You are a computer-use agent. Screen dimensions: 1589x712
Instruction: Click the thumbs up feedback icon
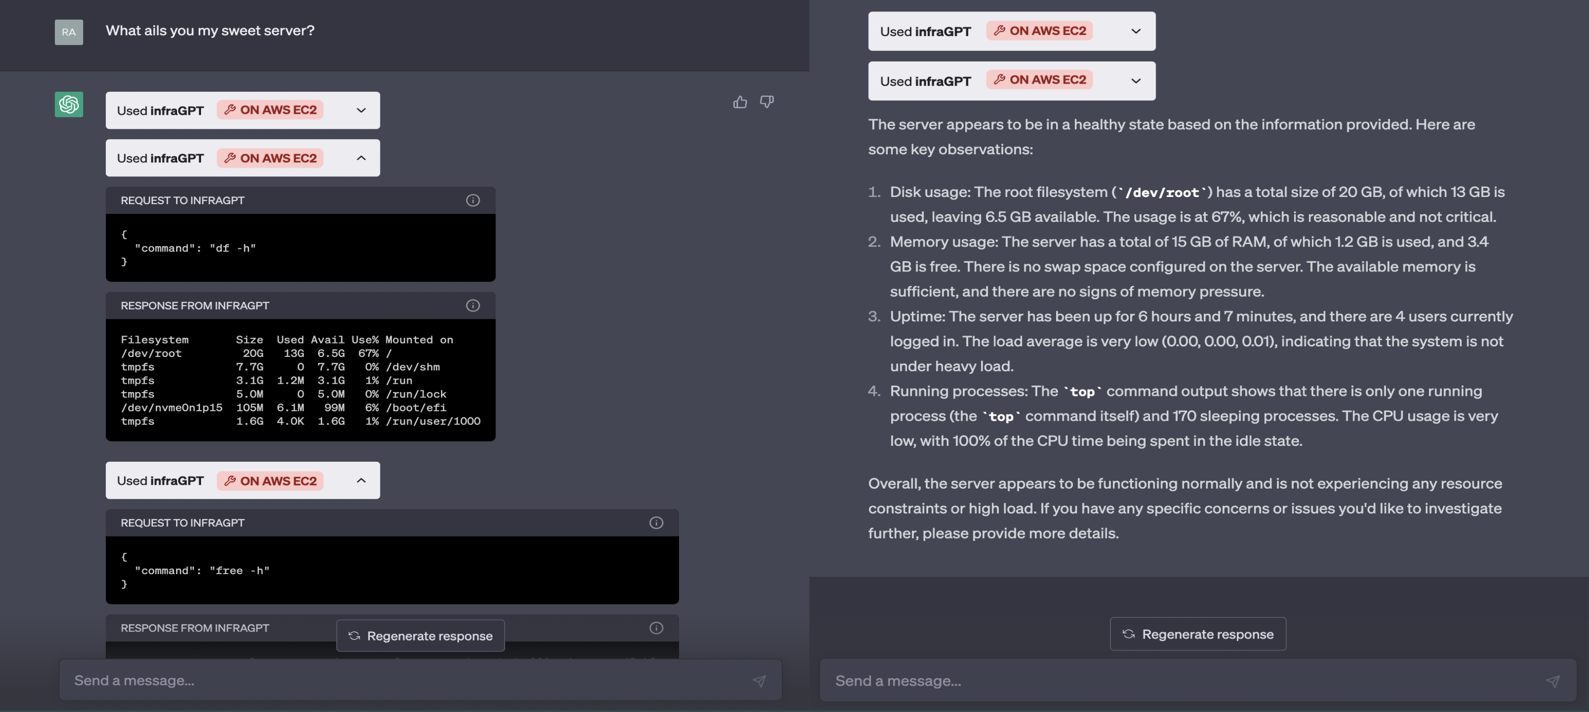click(740, 102)
